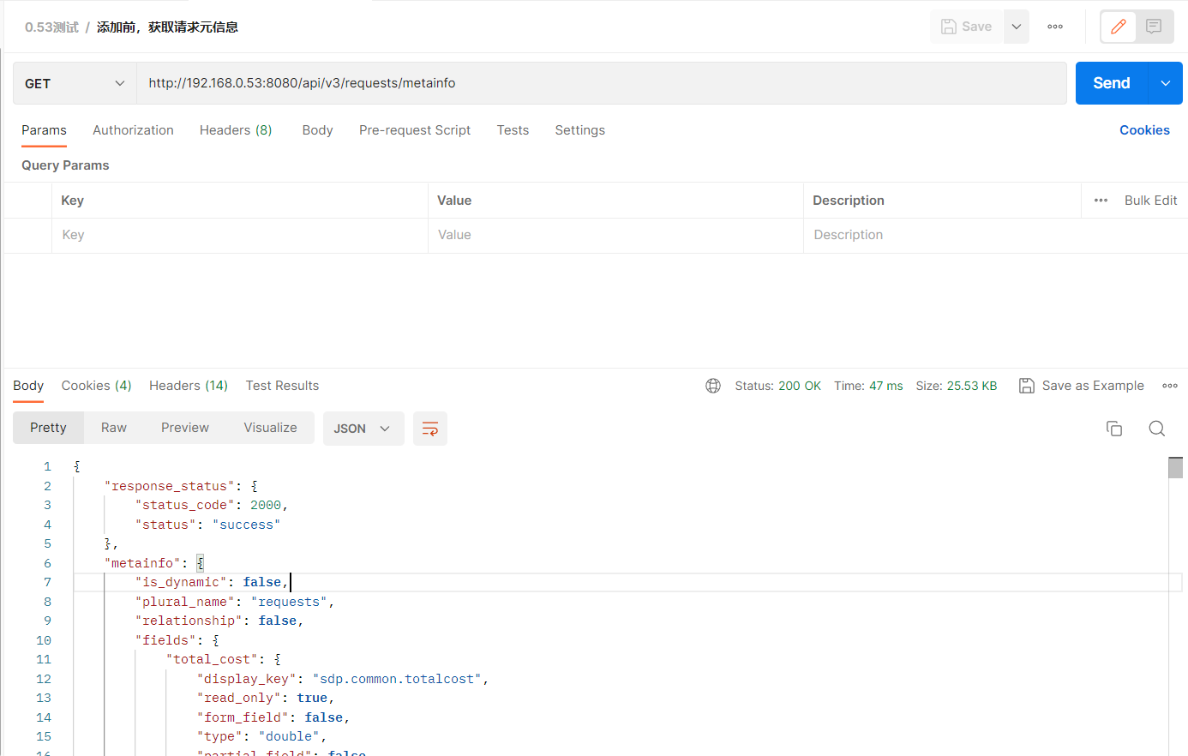Open the Headers (8) request tab
This screenshot has height=756, width=1188.
pos(236,130)
